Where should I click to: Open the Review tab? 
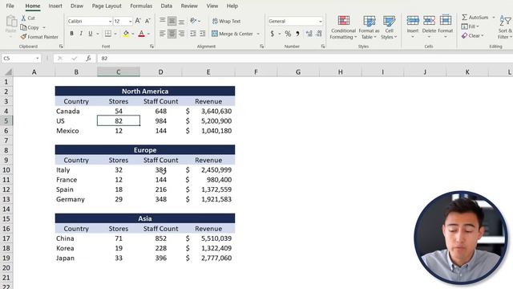click(x=189, y=6)
